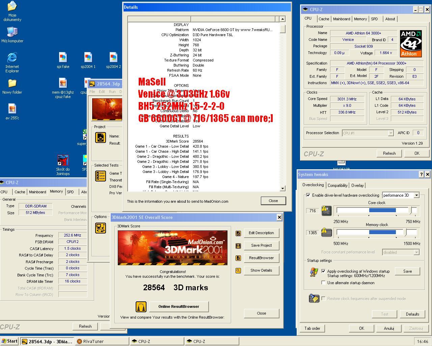Click Save startup settings button
This screenshot has width=432, height=346.
pyautogui.click(x=407, y=271)
